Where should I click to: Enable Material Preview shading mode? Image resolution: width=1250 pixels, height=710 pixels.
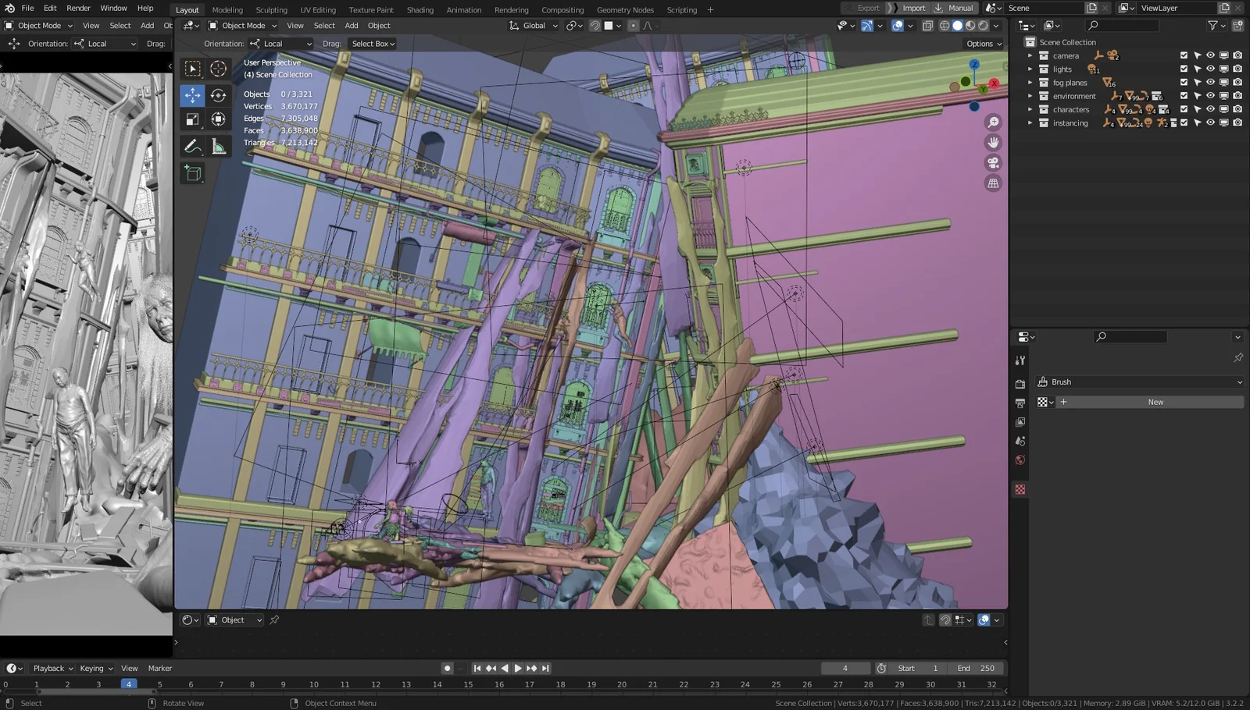(x=970, y=26)
